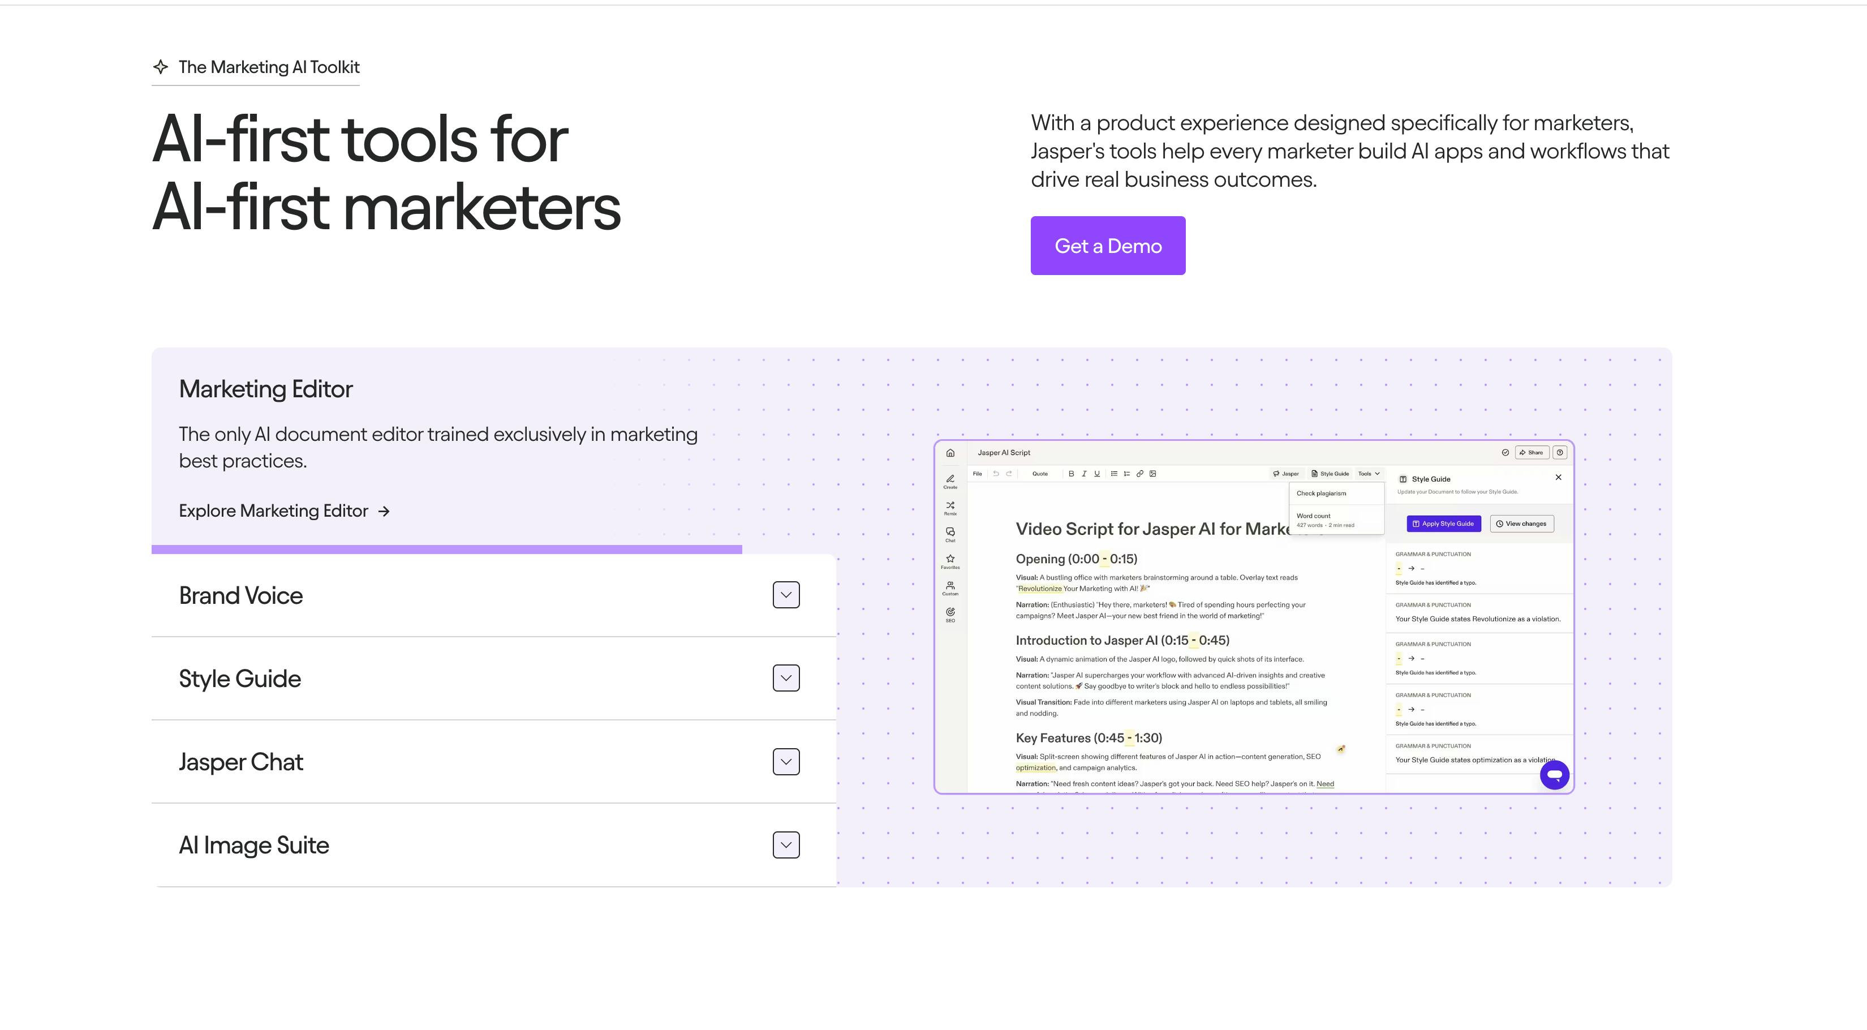The width and height of the screenshot is (1867, 1030).
Task: Click the Jasper AI Script document title
Action: pyautogui.click(x=1004, y=453)
